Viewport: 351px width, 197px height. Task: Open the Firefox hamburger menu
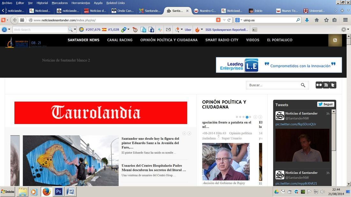pos(345,20)
